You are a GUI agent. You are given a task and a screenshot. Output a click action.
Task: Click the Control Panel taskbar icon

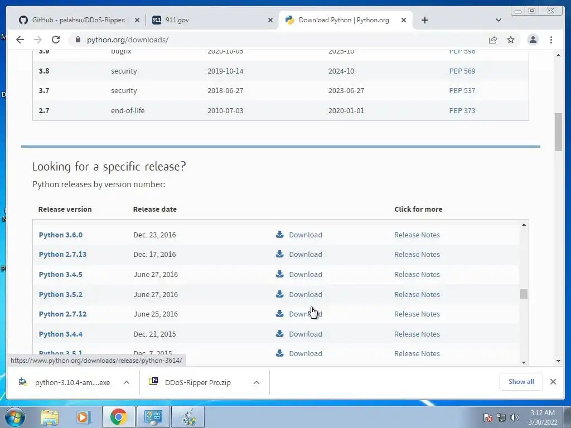[x=153, y=417]
